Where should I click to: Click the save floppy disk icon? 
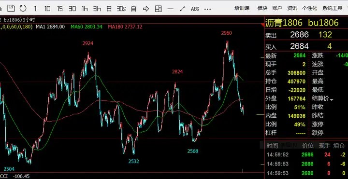(x=11, y=8)
